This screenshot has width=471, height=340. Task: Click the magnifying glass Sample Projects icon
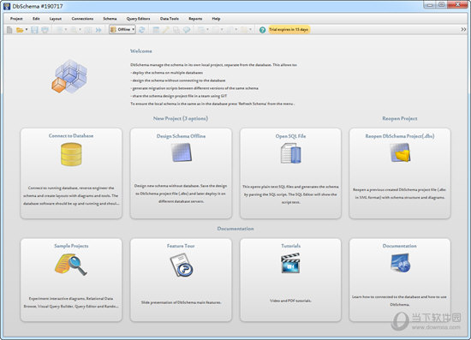(71, 265)
